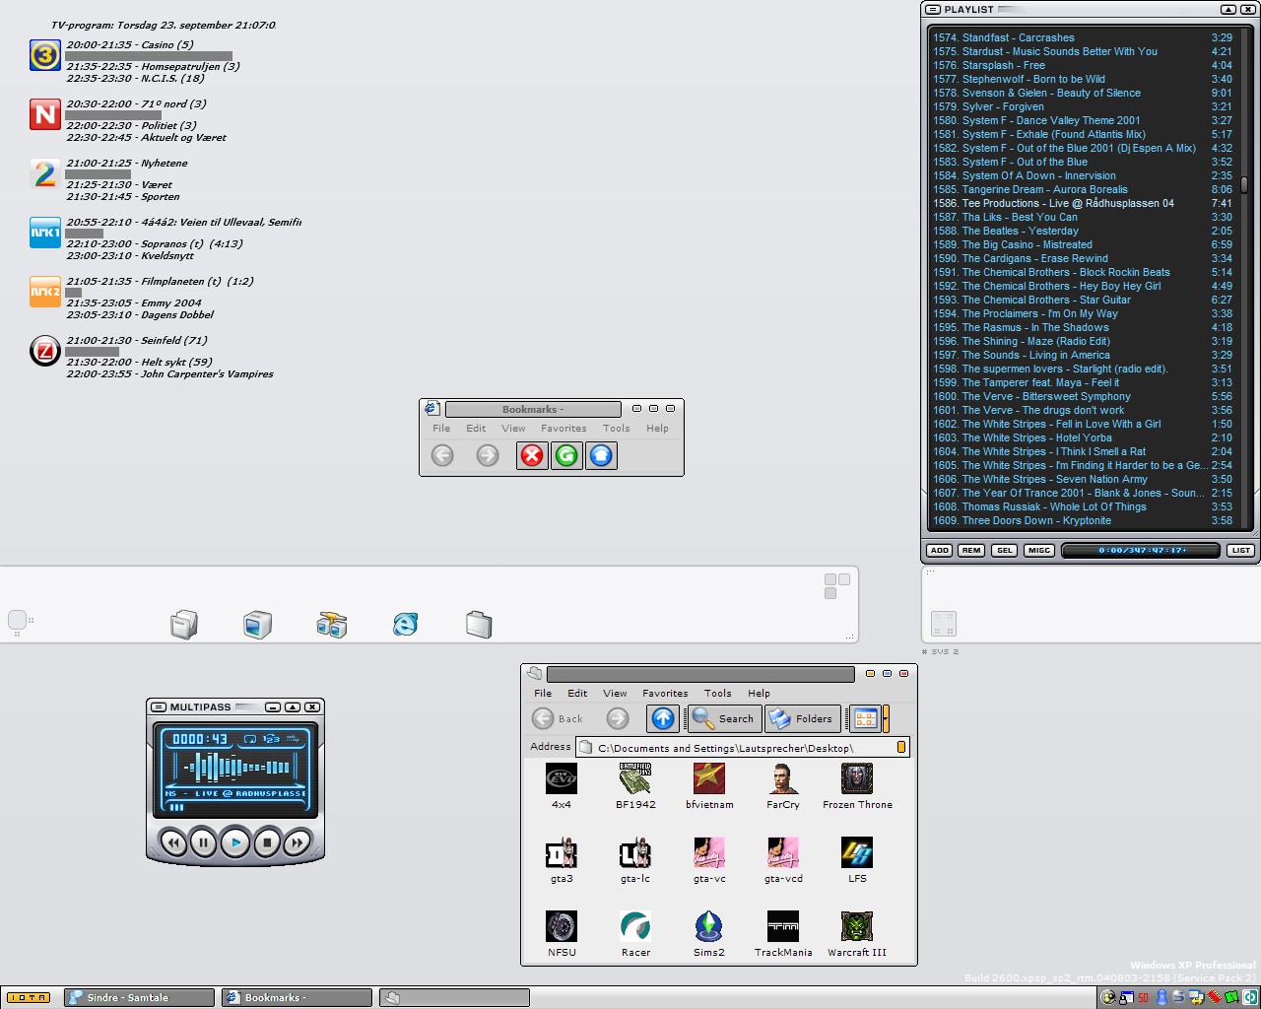The width and height of the screenshot is (1261, 1009).
Task: Open the network computers icon in the dock bar
Action: coord(332,624)
